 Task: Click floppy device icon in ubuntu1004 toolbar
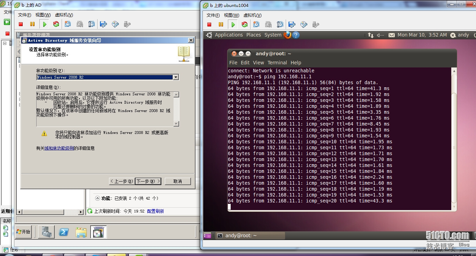[292, 24]
